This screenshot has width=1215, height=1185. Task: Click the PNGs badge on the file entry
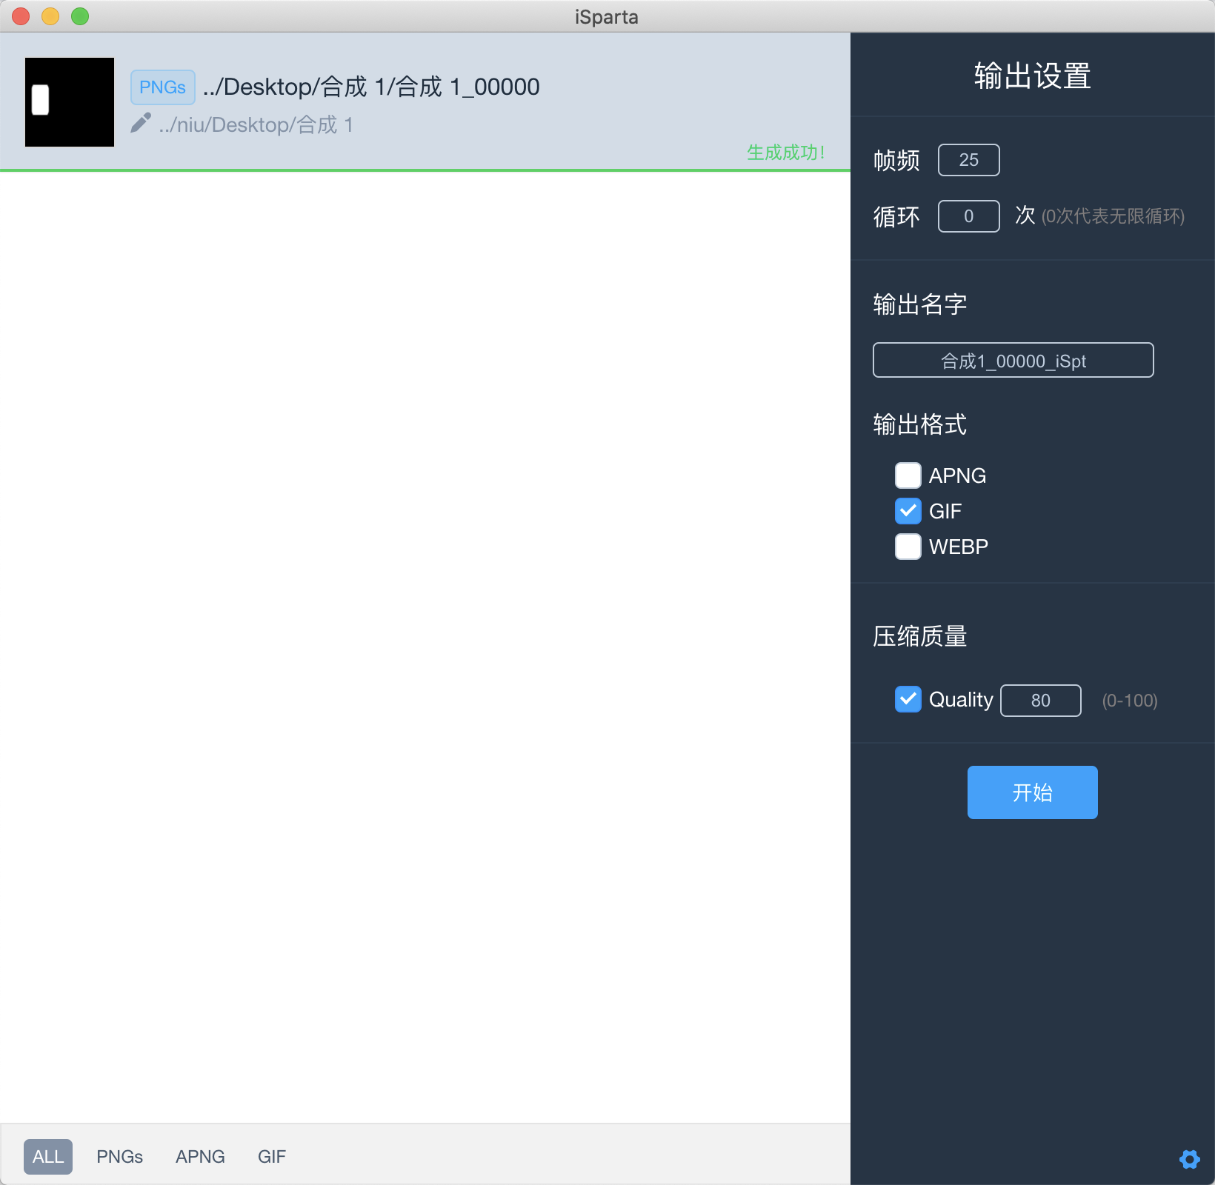[162, 87]
